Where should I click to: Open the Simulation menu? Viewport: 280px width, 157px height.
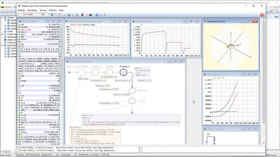(x=32, y=10)
